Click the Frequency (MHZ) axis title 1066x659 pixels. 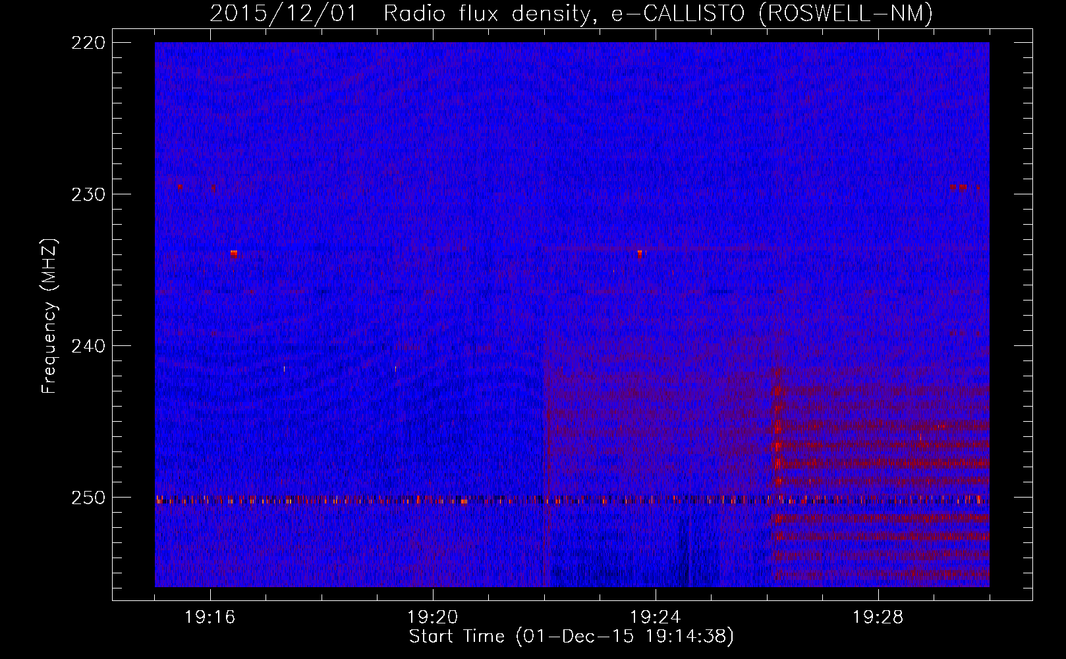tap(49, 316)
